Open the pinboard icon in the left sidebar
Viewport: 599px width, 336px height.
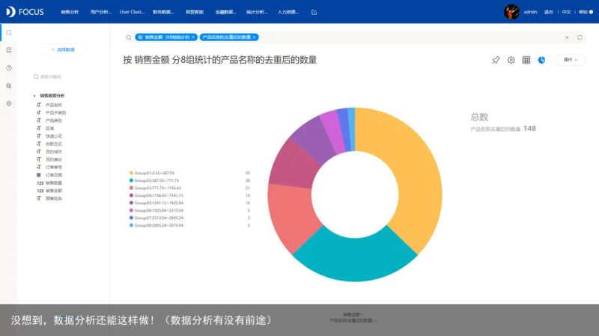(9, 50)
